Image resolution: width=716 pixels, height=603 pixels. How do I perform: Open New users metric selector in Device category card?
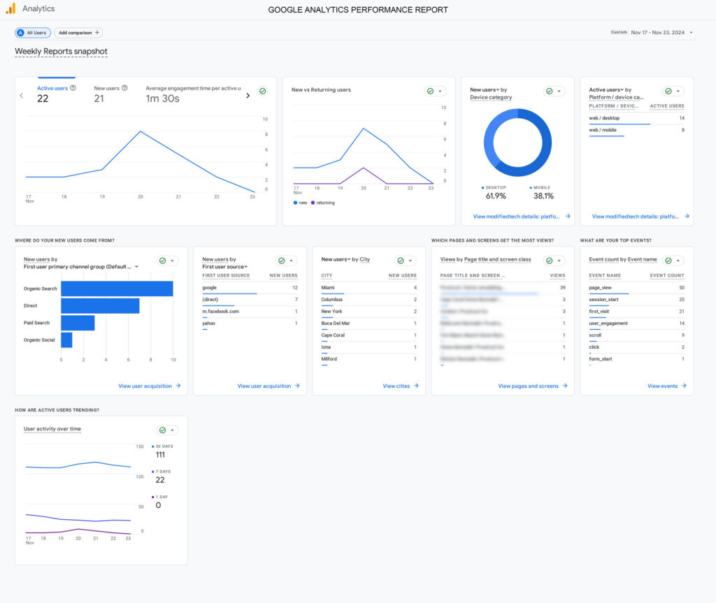coord(485,90)
